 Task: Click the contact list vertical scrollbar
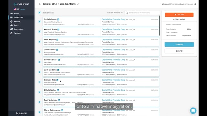pos(159,26)
